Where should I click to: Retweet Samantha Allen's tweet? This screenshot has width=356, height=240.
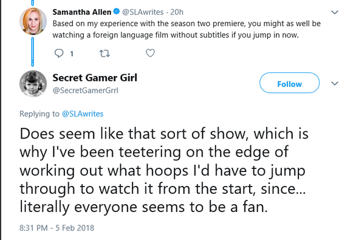click(104, 53)
